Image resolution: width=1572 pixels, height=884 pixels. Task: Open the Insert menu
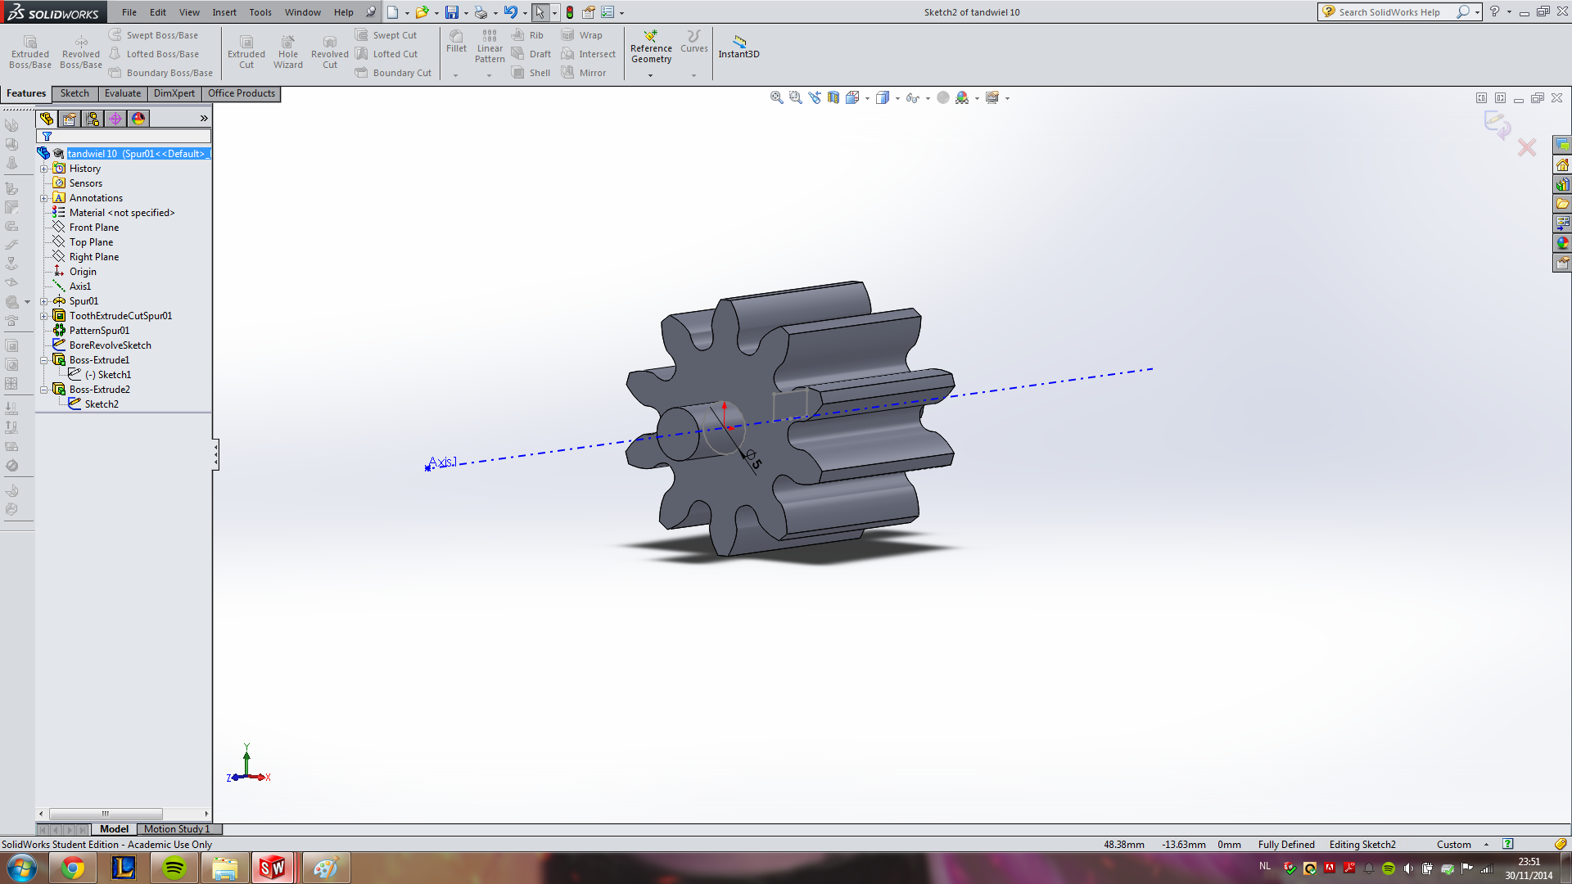224,12
